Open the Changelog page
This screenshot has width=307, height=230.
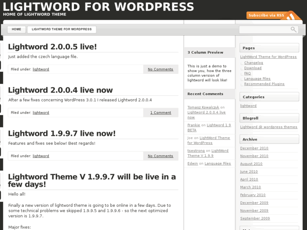(253, 62)
